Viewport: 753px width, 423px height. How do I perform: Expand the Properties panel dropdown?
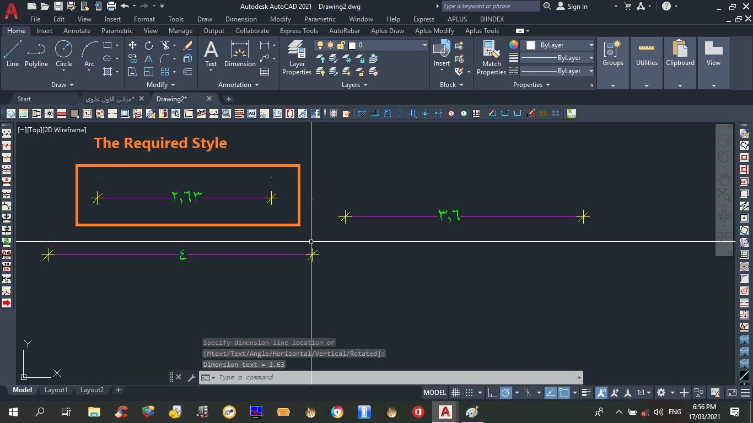point(531,85)
